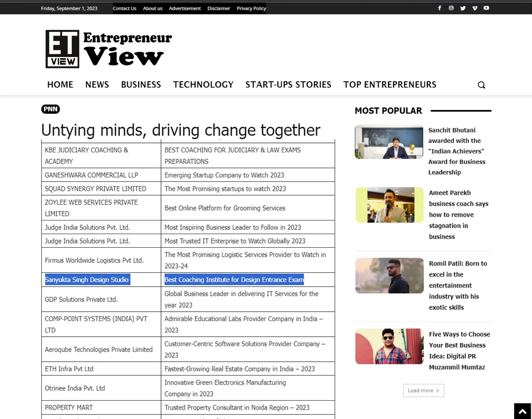Image resolution: width=532 pixels, height=419 pixels.
Task: Click the Romil Patil article image
Action: (389, 275)
